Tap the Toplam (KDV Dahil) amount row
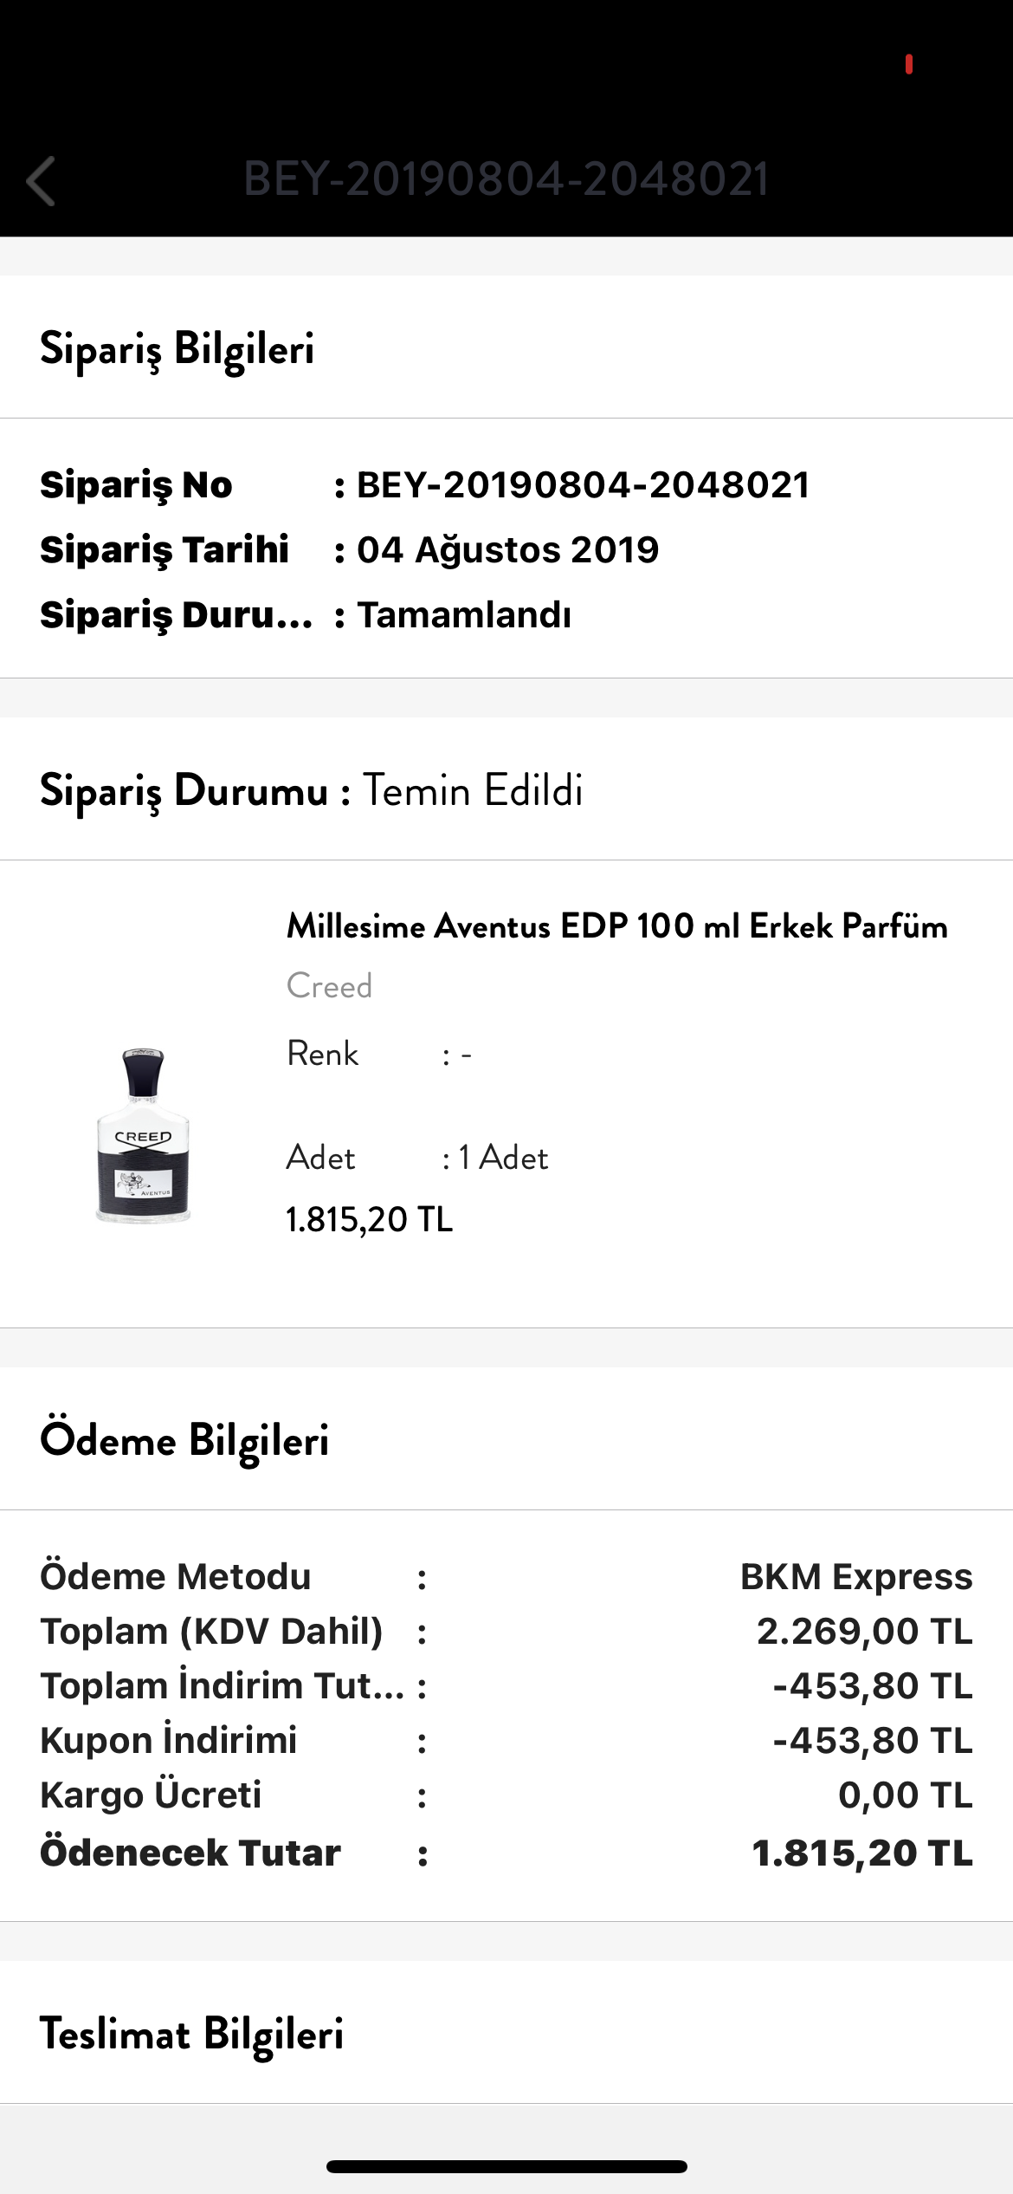 [x=506, y=1632]
